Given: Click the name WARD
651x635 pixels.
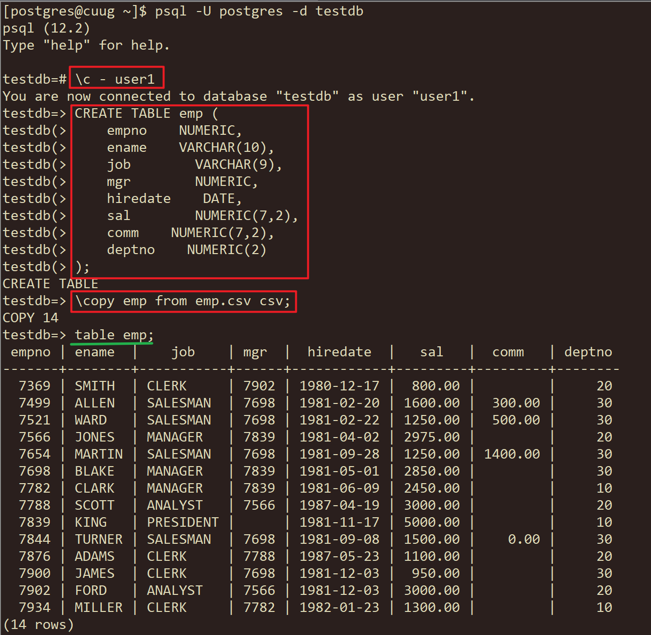Looking at the screenshot, I should click(x=91, y=420).
